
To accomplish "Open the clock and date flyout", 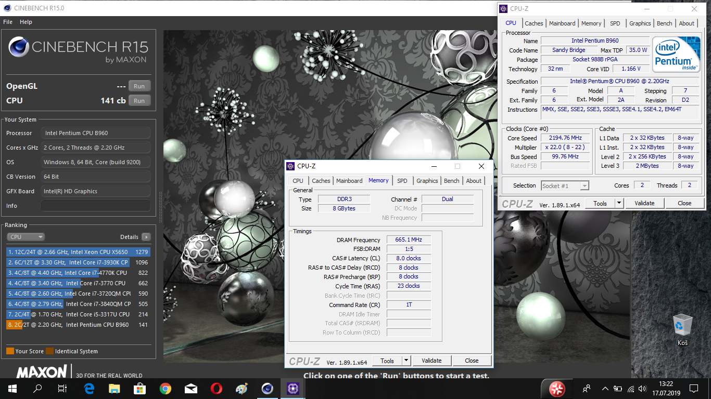I will [667, 389].
